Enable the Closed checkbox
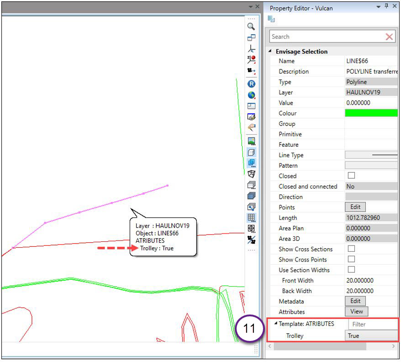This screenshot has height=362, width=401. (351, 176)
